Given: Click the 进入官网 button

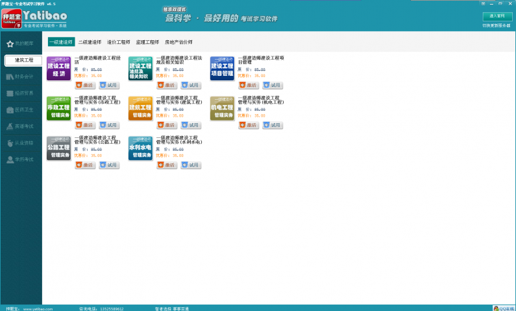Looking at the screenshot, I should point(497,16).
